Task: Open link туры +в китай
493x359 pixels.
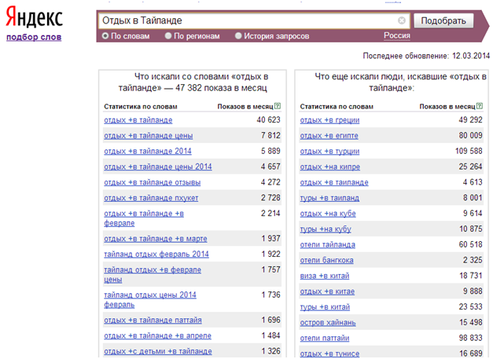Action: coord(325,307)
